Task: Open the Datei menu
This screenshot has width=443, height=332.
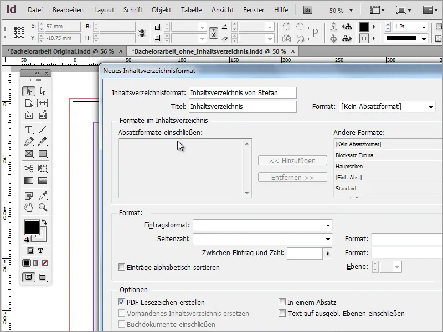Action: point(35,10)
